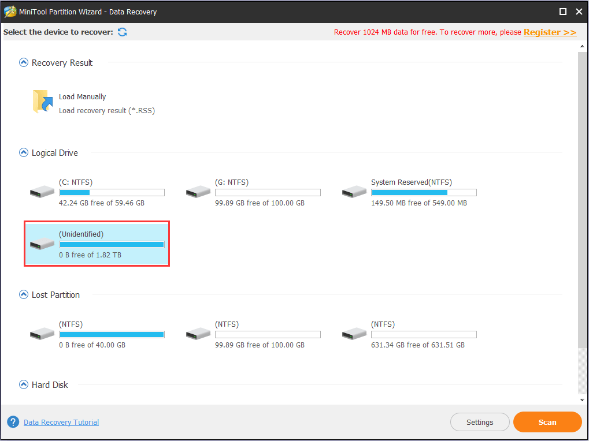Click the '(Unidentified)' drive label
Screen dimensions: 589x441
point(81,234)
